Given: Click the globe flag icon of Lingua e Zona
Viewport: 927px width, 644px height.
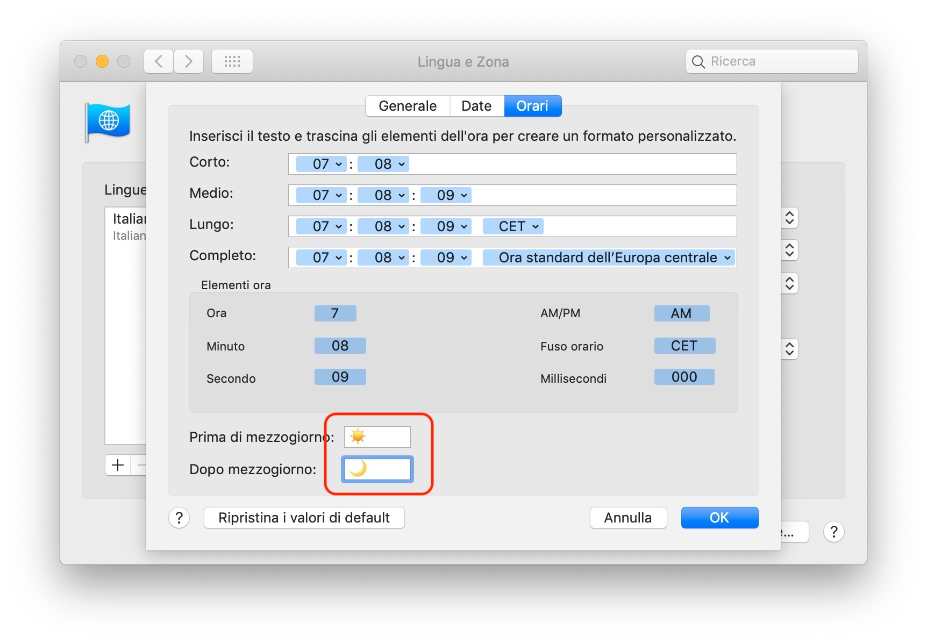Looking at the screenshot, I should coord(108,122).
